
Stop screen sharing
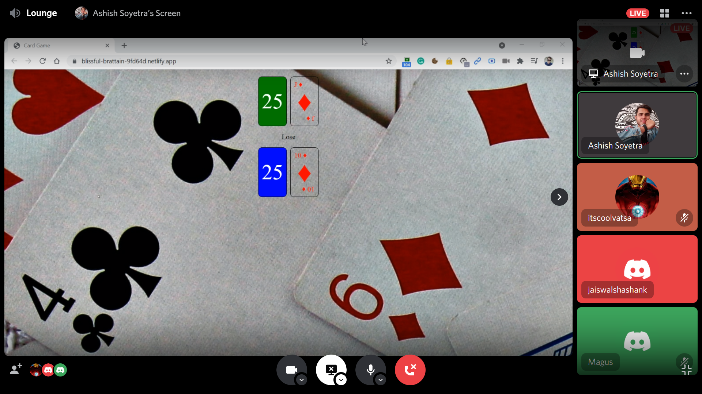click(x=331, y=370)
